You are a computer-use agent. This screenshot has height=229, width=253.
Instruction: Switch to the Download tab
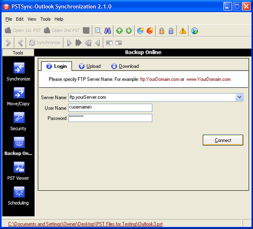click(x=125, y=66)
